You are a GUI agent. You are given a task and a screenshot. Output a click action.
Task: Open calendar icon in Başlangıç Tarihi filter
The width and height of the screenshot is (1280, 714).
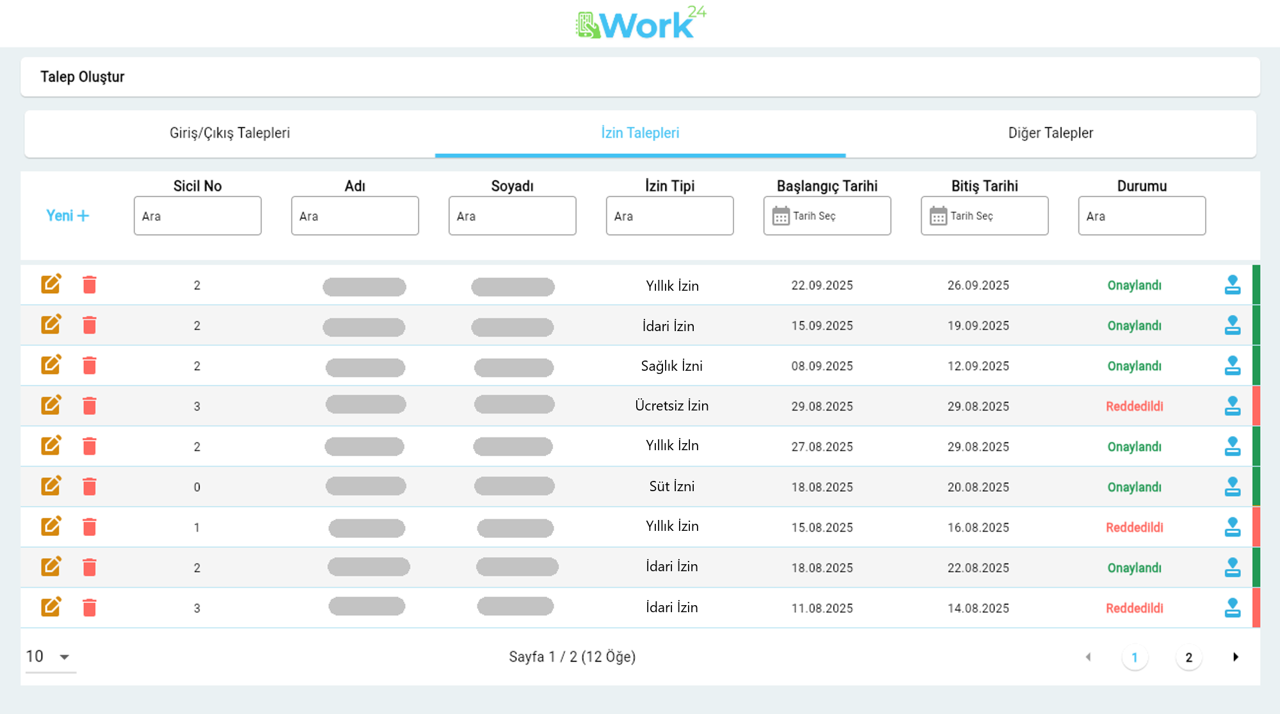[x=780, y=216]
